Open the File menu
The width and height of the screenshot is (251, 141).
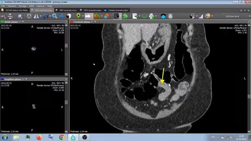pyautogui.click(x=3, y=6)
